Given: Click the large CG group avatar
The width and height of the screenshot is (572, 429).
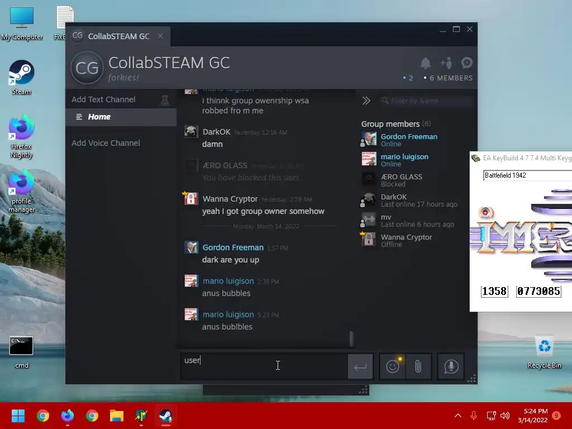Looking at the screenshot, I should coord(87,68).
